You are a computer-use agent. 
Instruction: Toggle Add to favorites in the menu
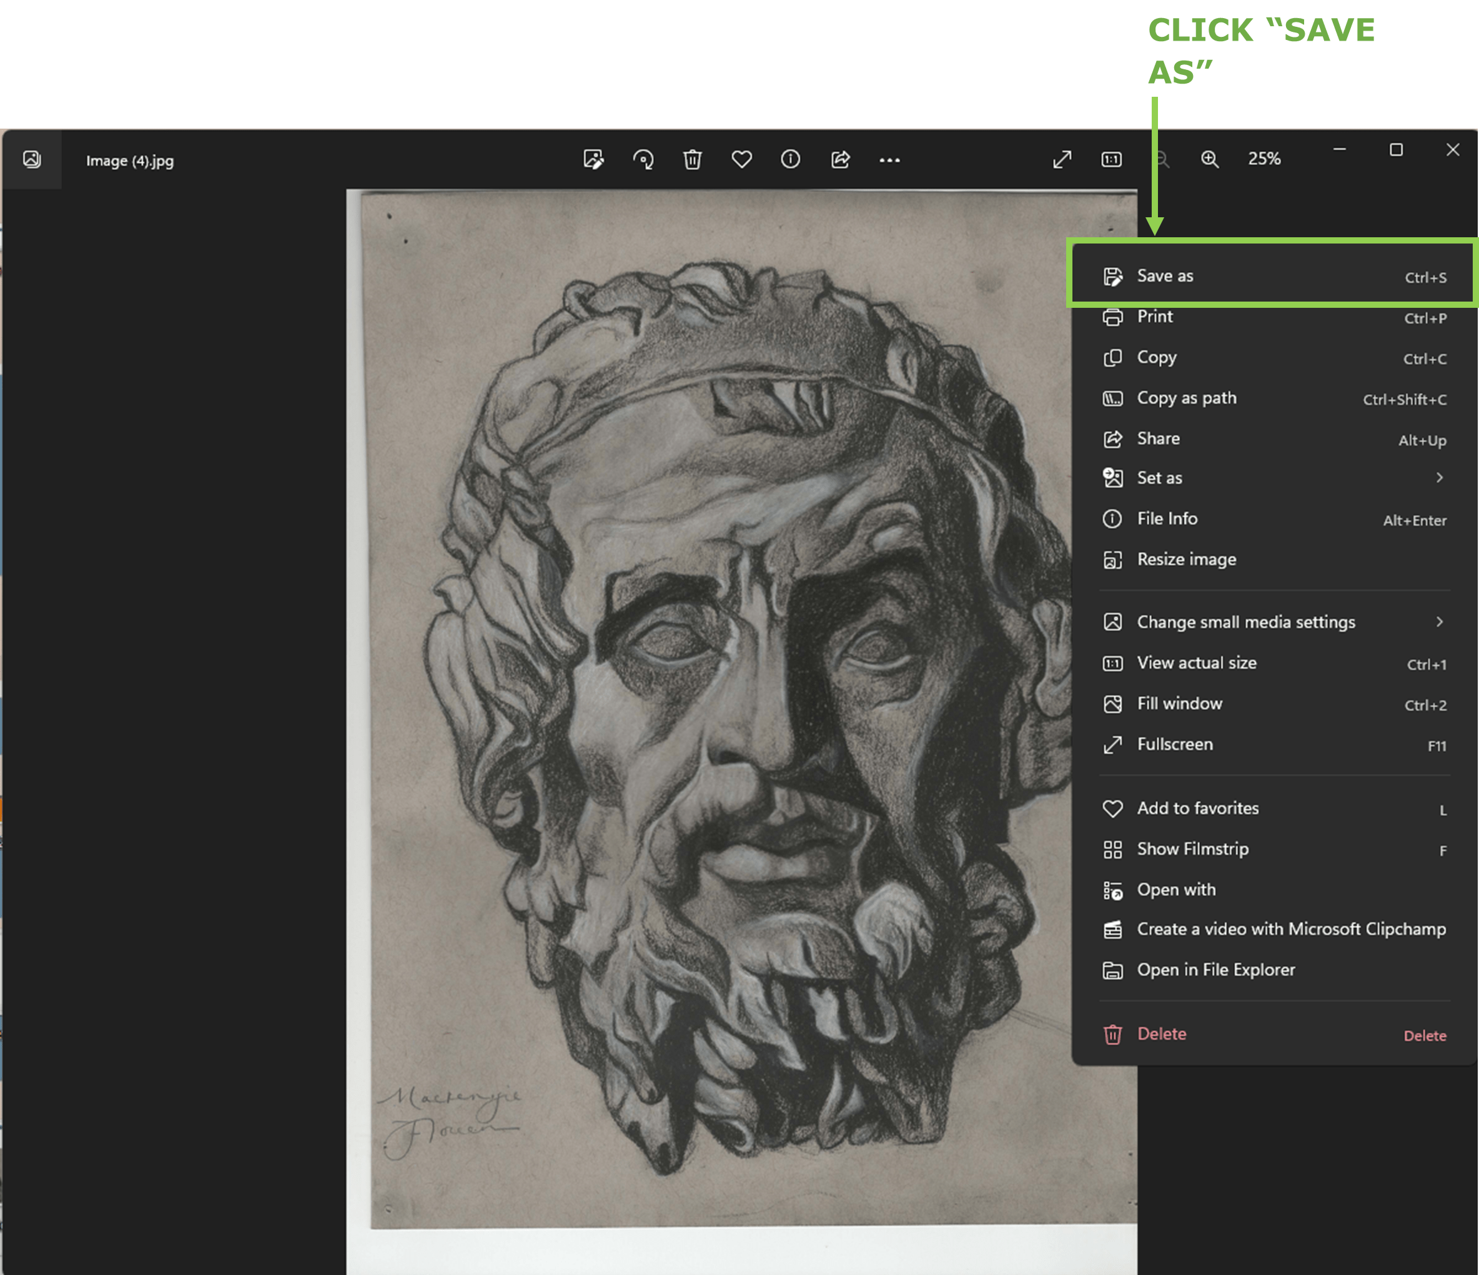[x=1197, y=809]
